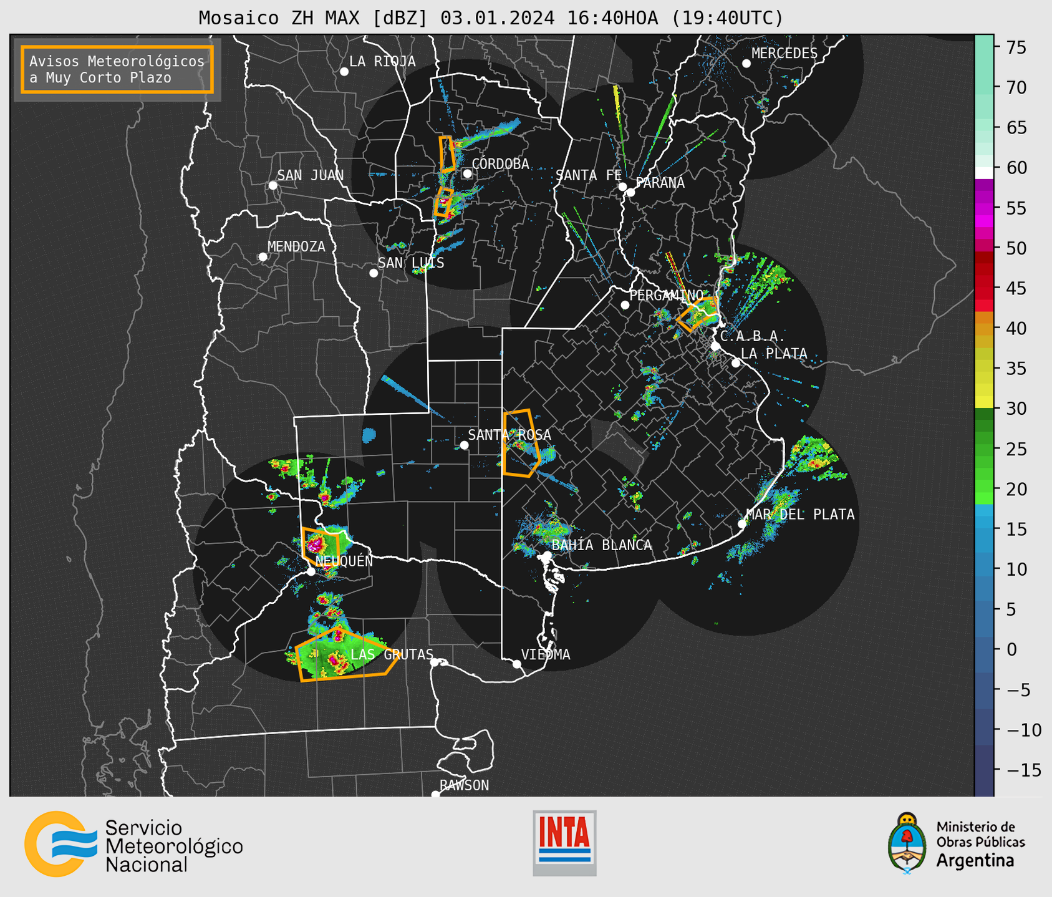Click the MAR DEL PLATA label
The width and height of the screenshot is (1052, 897).
click(x=801, y=515)
